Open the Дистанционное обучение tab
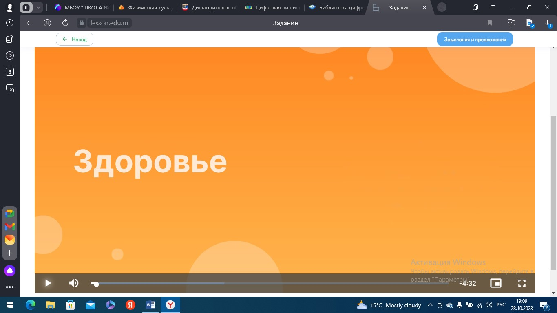557x313 pixels. (209, 7)
